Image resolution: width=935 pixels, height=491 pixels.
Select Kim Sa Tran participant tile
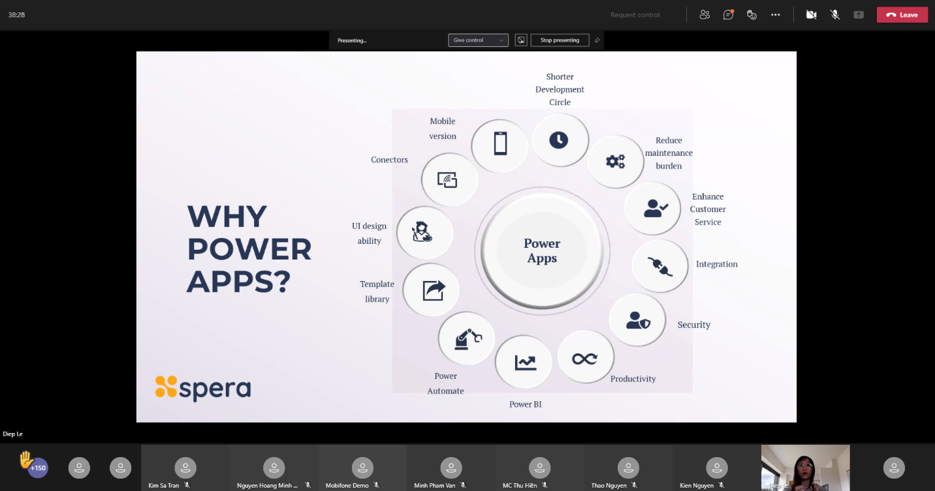point(185,468)
